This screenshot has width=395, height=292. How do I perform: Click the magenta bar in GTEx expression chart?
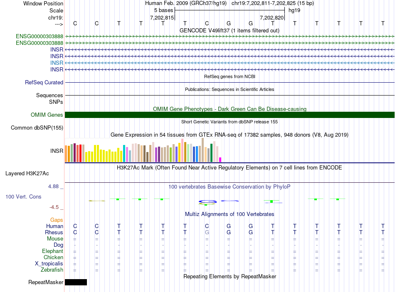point(220,159)
